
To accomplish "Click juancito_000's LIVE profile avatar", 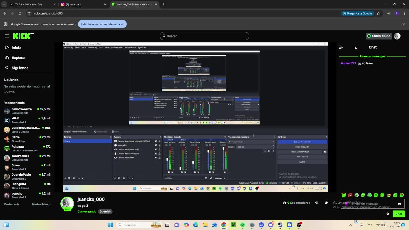I will coord(67,204).
